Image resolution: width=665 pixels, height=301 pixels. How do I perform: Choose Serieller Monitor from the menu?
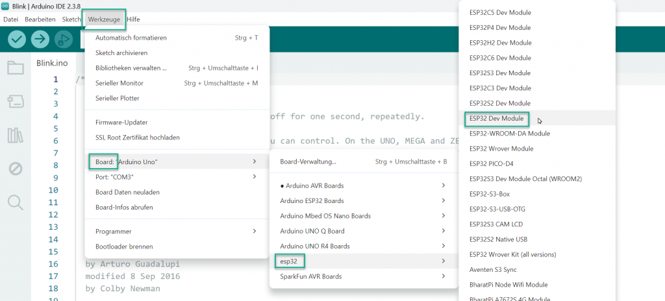pyautogui.click(x=119, y=83)
